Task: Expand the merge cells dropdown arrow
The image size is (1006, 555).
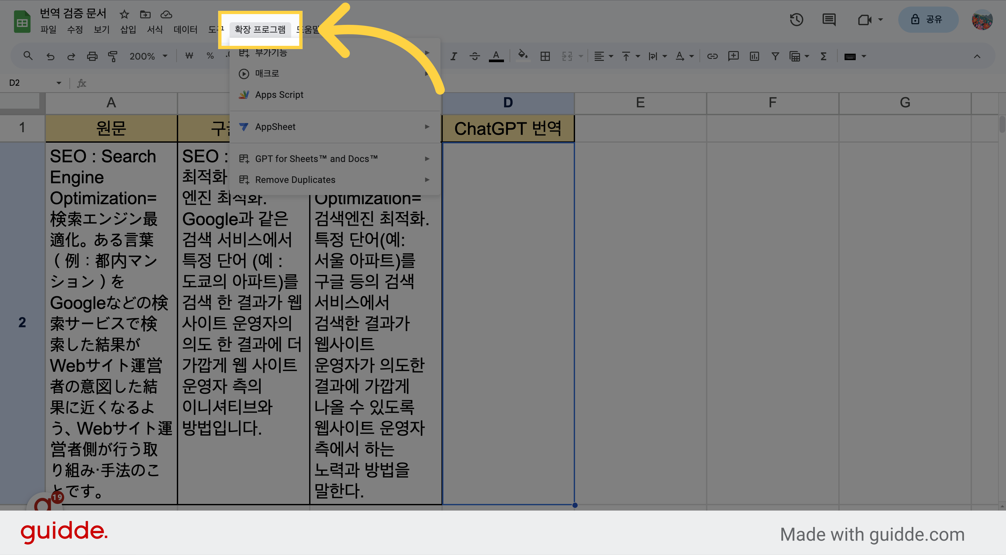Action: click(581, 56)
